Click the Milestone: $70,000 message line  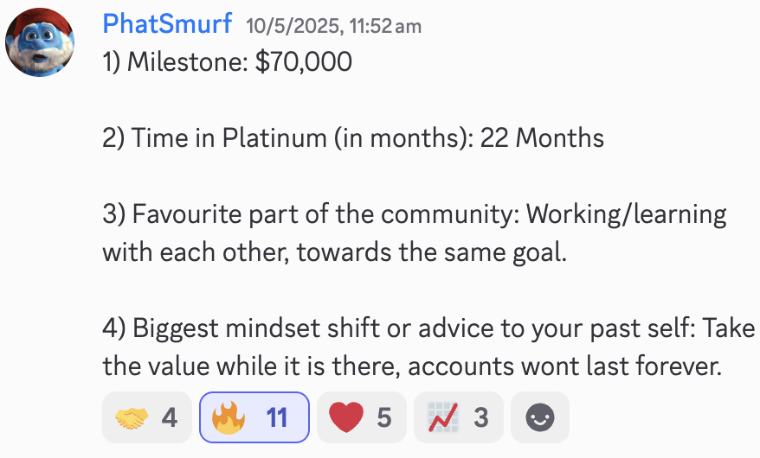(x=228, y=62)
